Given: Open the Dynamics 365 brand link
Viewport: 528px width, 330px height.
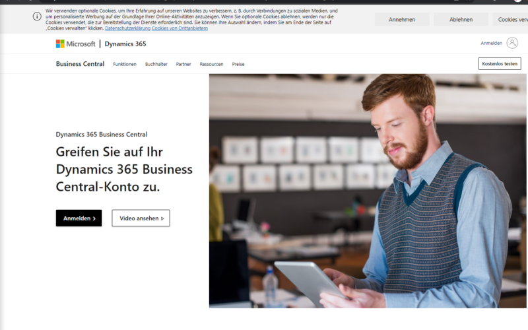Looking at the screenshot, I should pos(125,44).
